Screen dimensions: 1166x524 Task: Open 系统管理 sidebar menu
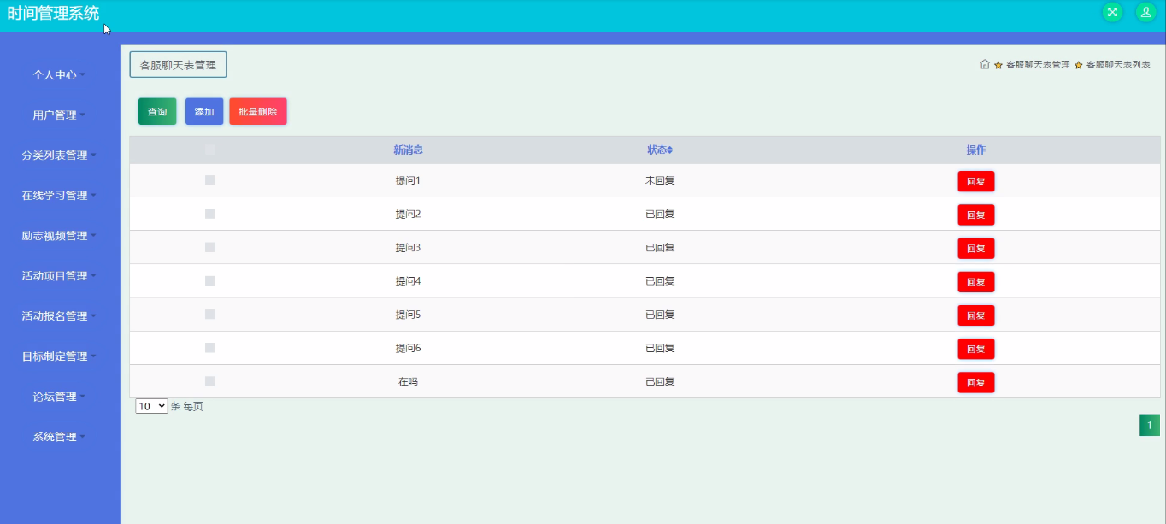[60, 437]
